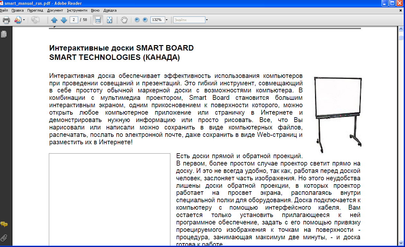Maximize the Adobe Reader window

392,3
